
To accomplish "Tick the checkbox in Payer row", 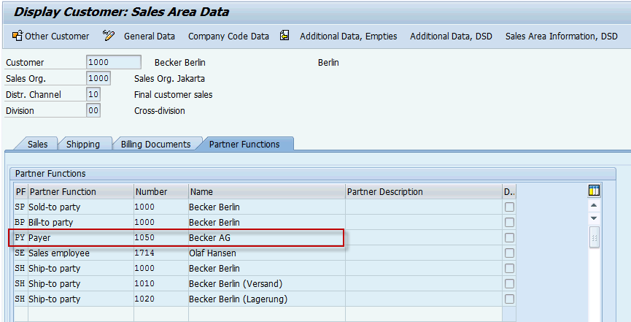I will (509, 238).
